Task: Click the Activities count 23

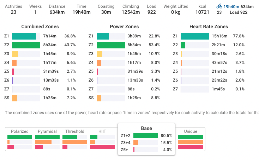Action: point(13,13)
